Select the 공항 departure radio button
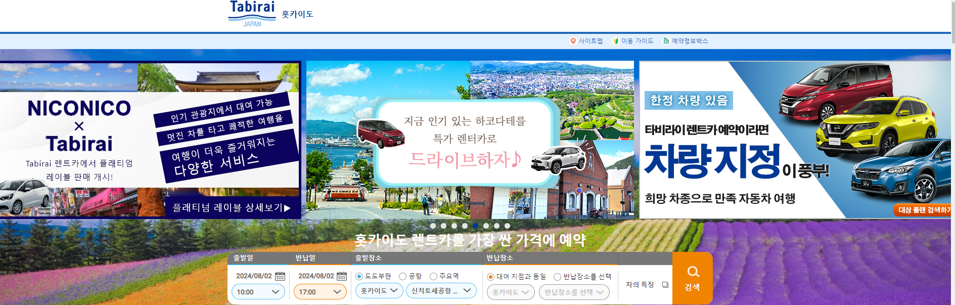Screen dimensions: 955x305 tap(402, 276)
